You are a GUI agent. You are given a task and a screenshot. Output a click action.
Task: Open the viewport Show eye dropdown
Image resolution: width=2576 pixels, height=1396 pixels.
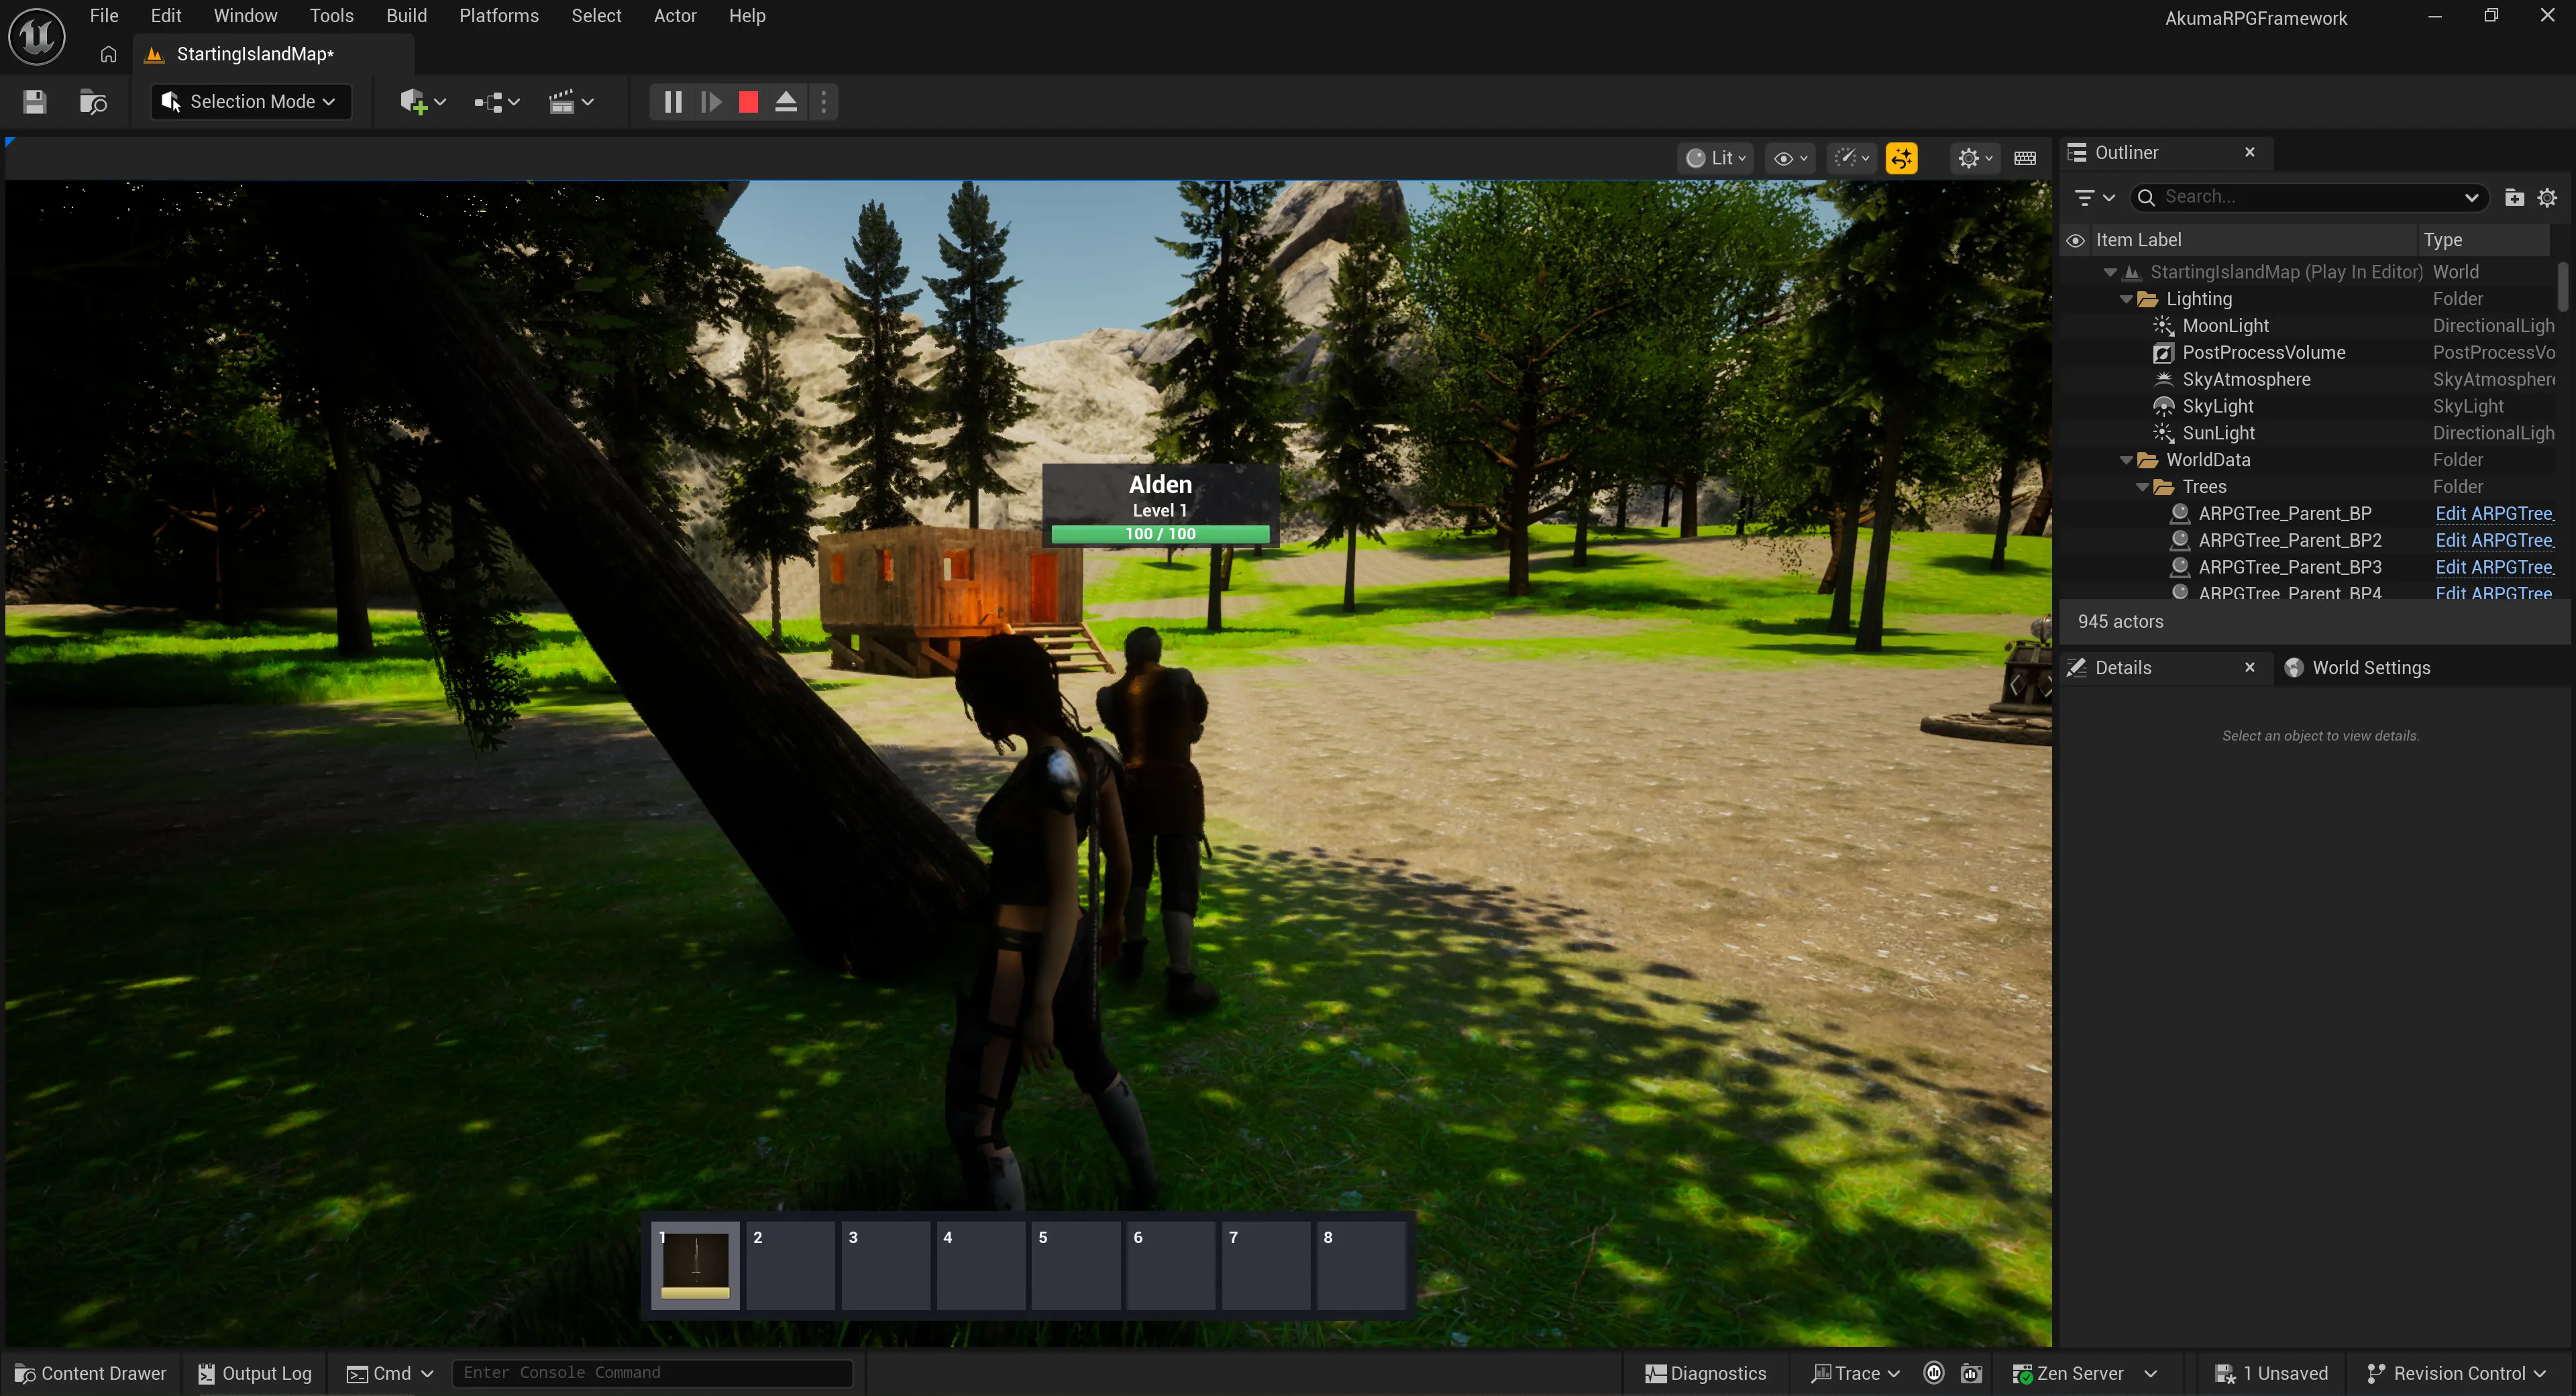click(x=1790, y=158)
